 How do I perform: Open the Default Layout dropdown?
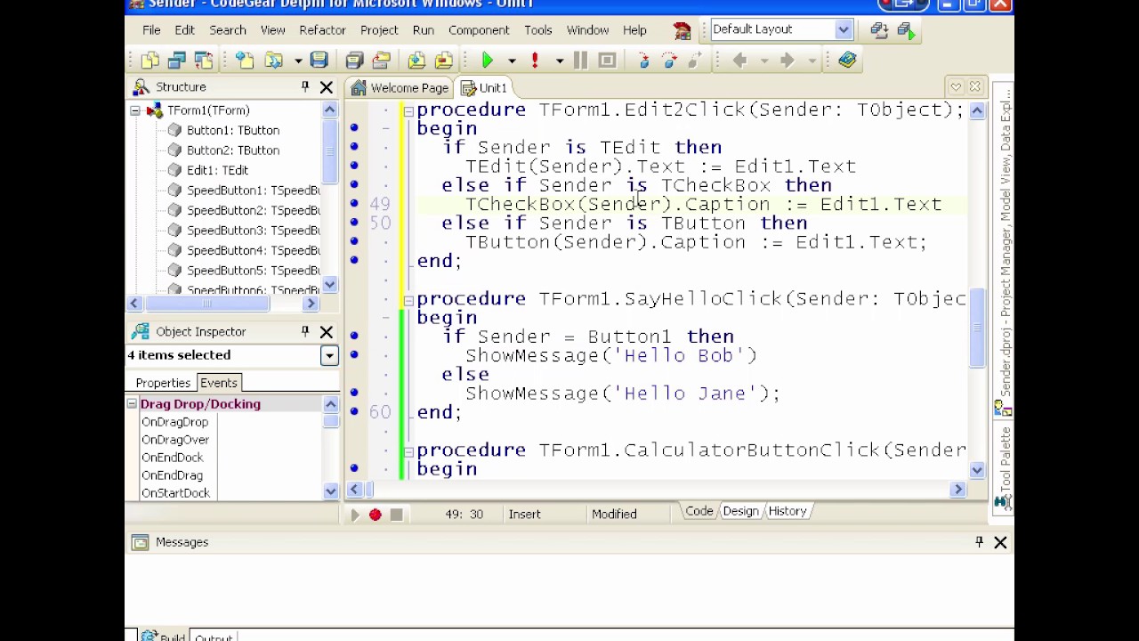pyautogui.click(x=843, y=29)
